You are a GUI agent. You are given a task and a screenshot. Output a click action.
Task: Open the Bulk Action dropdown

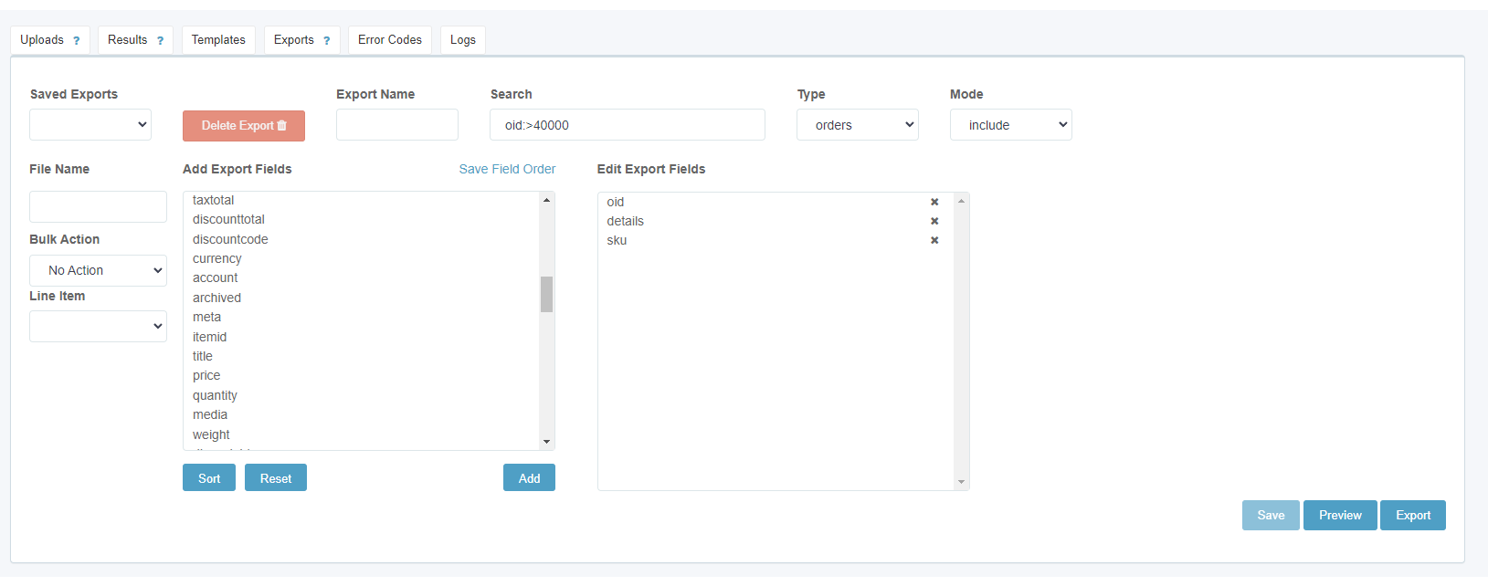coord(98,270)
